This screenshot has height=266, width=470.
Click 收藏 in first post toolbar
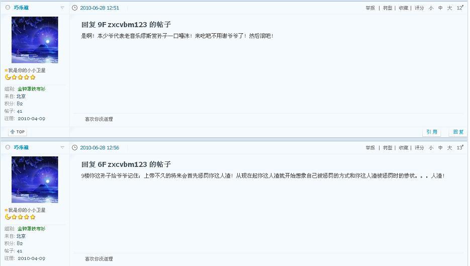click(403, 8)
